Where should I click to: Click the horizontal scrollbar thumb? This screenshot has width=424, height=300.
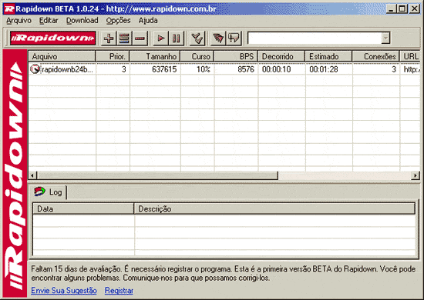(157, 175)
